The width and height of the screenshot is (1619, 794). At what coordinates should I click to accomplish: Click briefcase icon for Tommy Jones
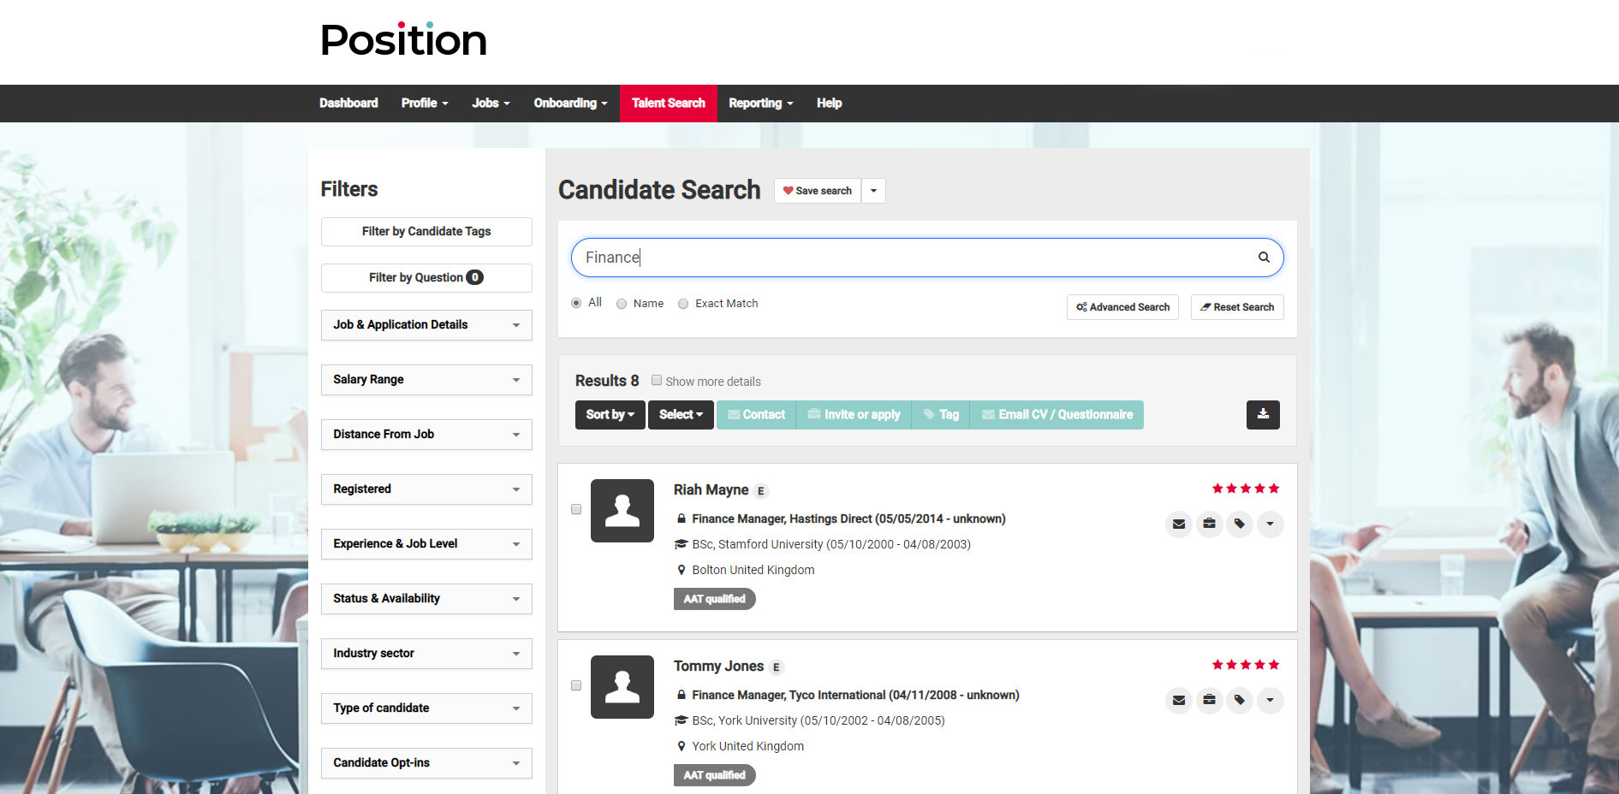tap(1209, 700)
